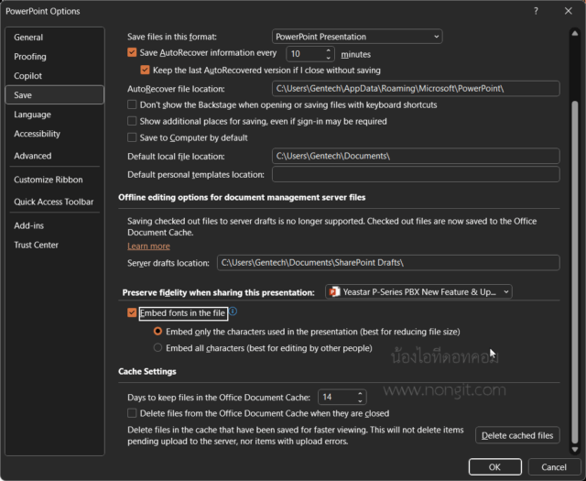Screen dimensions: 586x481
Task: Click the scrollbar down arrow
Action: 575,450
